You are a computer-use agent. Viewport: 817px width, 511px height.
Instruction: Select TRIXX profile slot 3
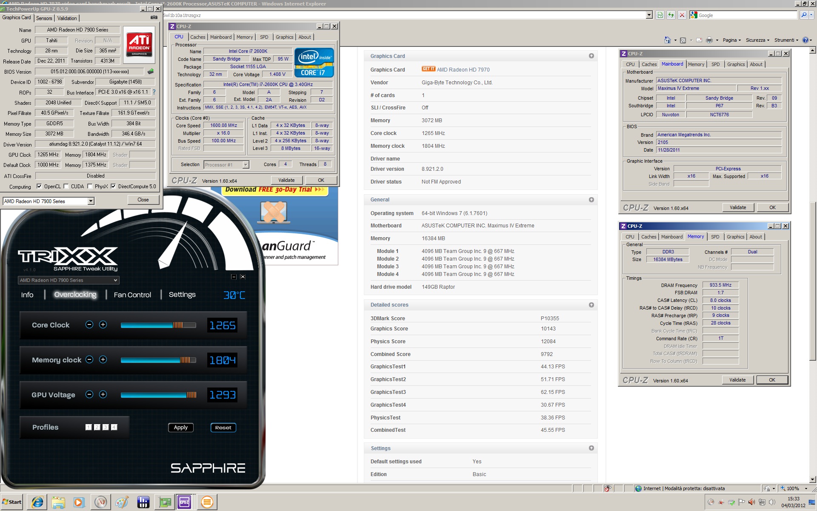pos(106,427)
